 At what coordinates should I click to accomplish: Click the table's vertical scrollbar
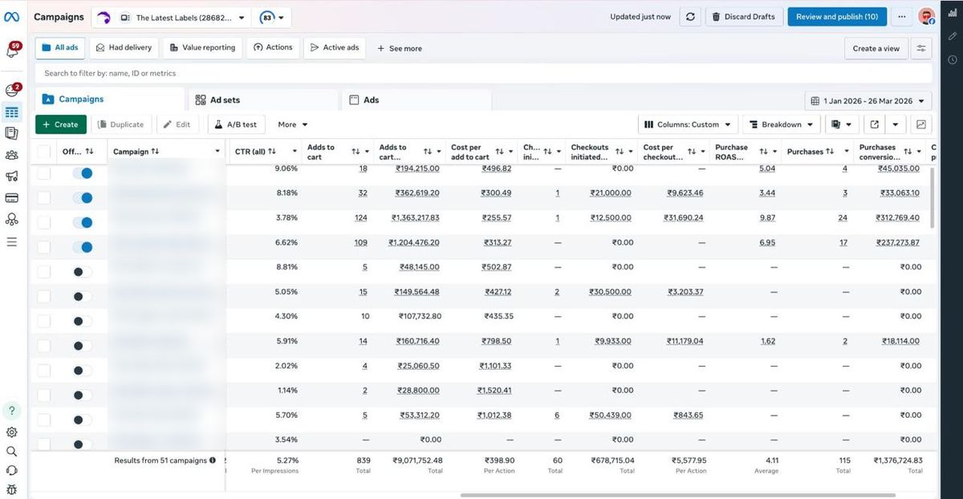pos(932,198)
